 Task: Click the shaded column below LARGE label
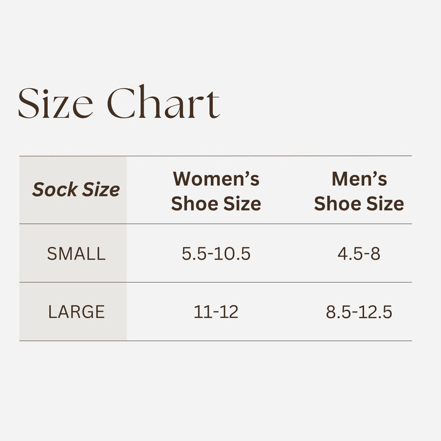click(x=73, y=333)
